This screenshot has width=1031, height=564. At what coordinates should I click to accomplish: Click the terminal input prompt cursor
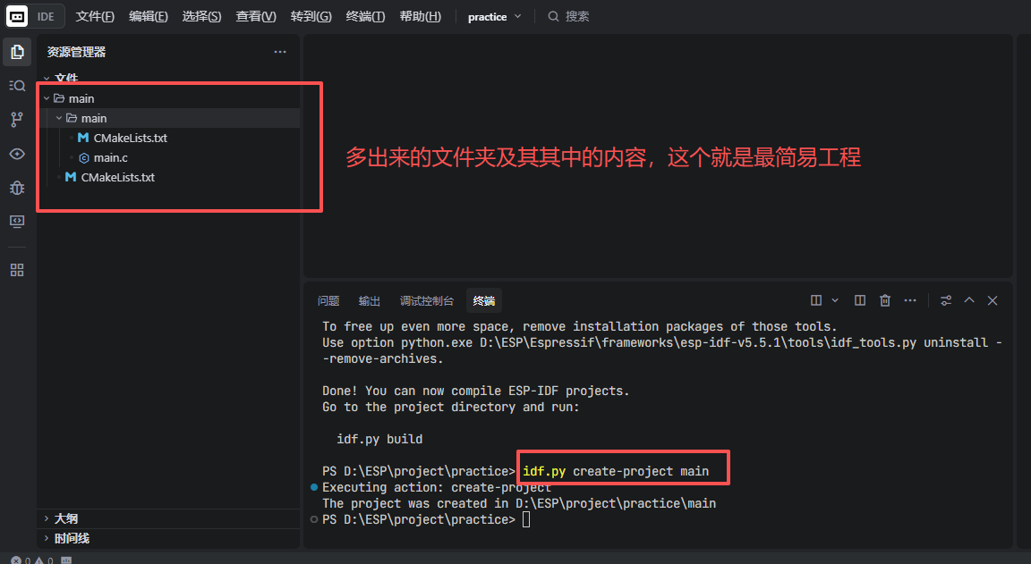click(x=526, y=519)
